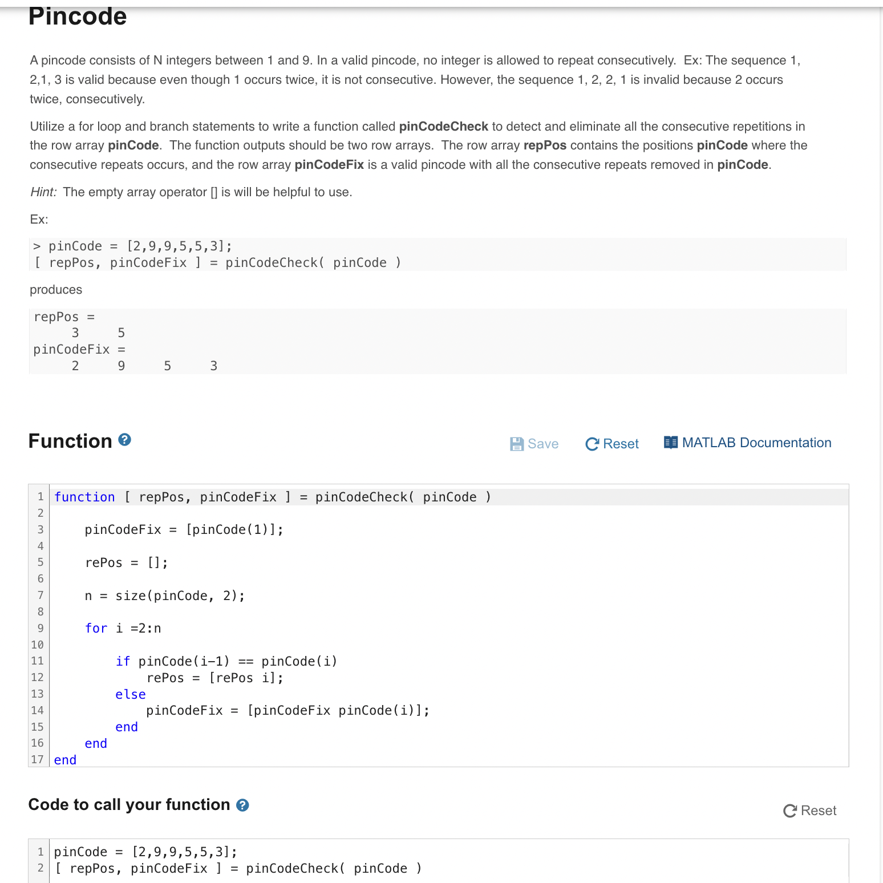Screen dimensions: 883x883
Task: Click line number 11 in the function editor
Action: tap(37, 661)
